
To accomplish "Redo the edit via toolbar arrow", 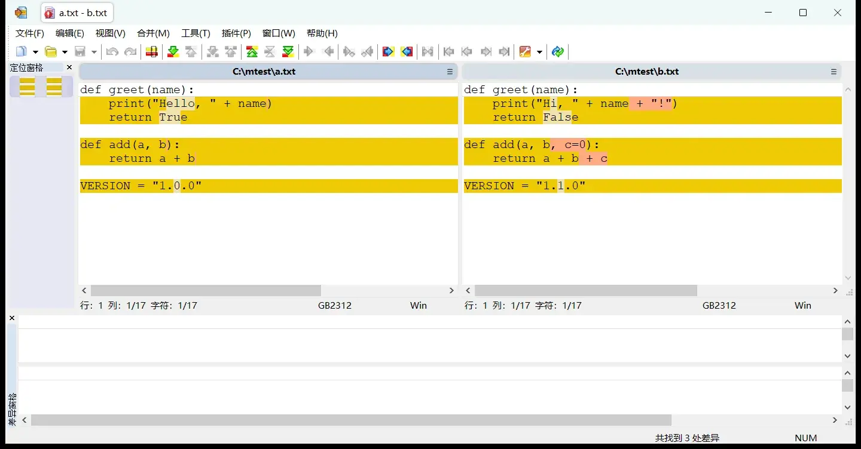I will pyautogui.click(x=130, y=52).
